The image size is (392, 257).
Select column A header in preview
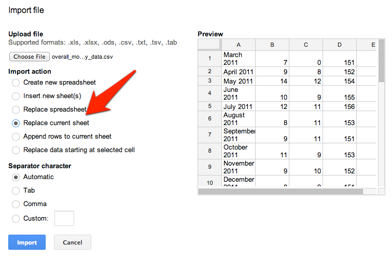(x=239, y=45)
